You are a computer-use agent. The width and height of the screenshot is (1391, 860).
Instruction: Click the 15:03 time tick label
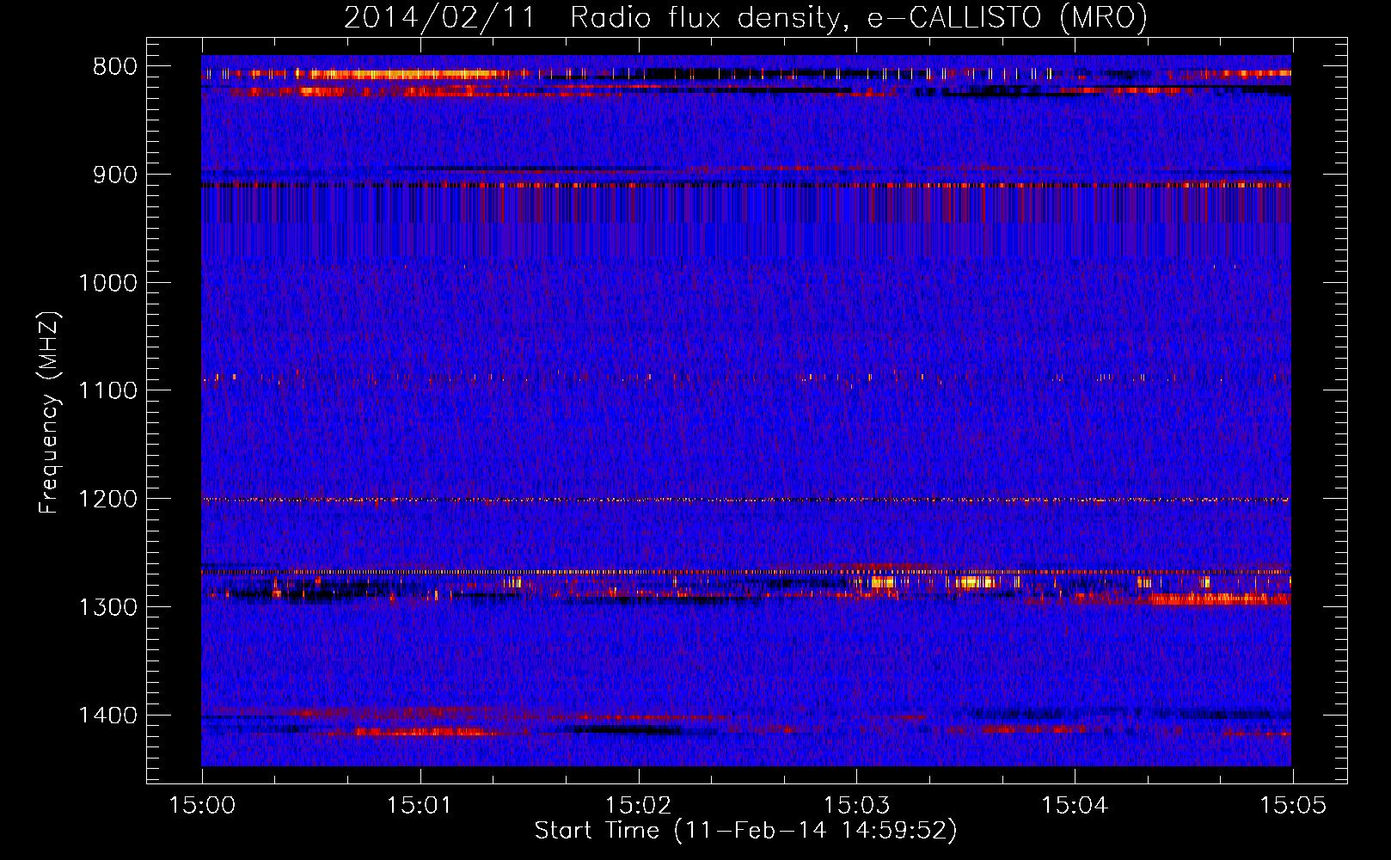[856, 806]
